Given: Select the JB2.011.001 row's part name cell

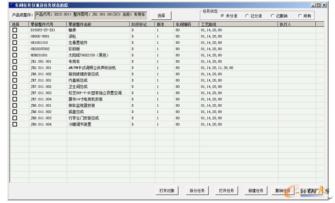Looking at the screenshot, I should pyautogui.click(x=98, y=68).
